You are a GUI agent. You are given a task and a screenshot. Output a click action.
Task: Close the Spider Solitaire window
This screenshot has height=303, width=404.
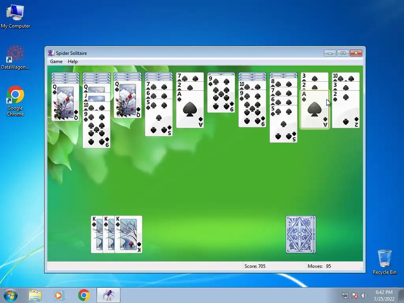point(356,53)
